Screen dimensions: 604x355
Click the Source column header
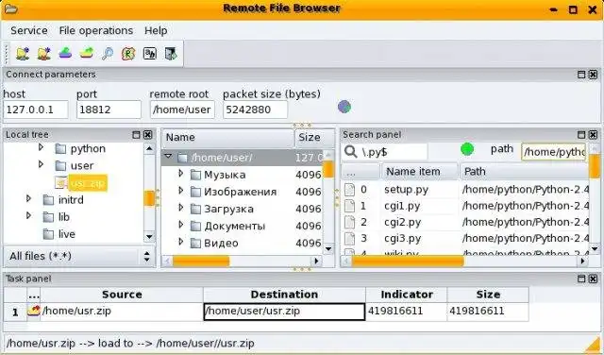pos(122,295)
